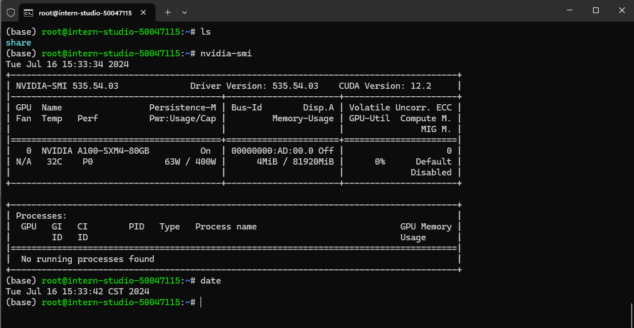The image size is (634, 328).
Task: Click the 'No running processes found' message
Action: pyautogui.click(x=88, y=259)
